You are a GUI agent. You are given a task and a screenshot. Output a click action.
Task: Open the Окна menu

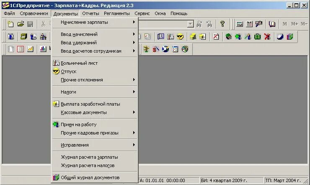pyautogui.click(x=160, y=13)
